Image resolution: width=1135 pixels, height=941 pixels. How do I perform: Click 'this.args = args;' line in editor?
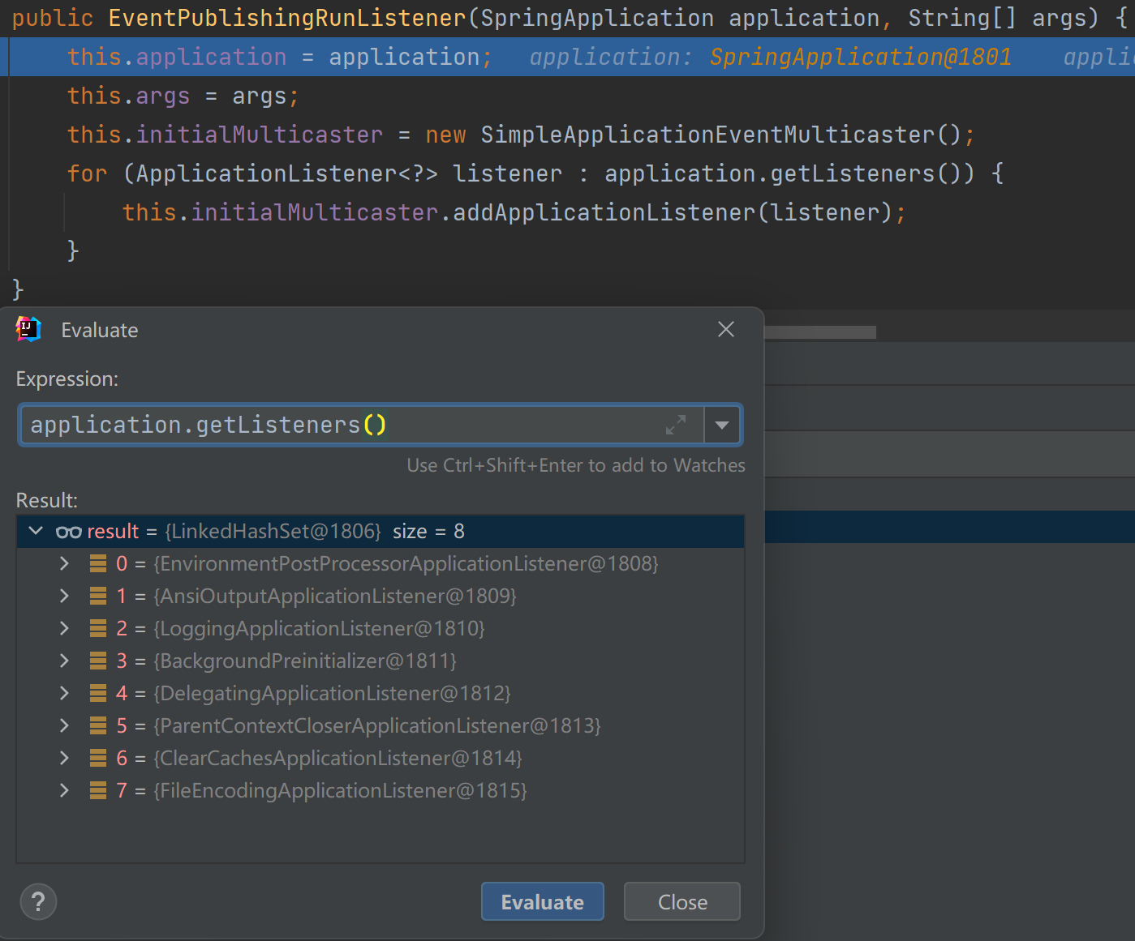183,96
